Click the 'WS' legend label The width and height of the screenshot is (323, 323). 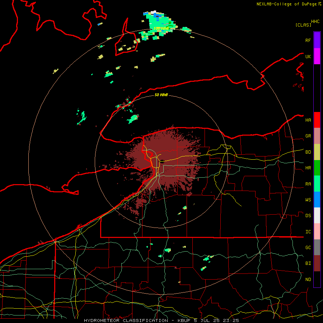(308, 200)
